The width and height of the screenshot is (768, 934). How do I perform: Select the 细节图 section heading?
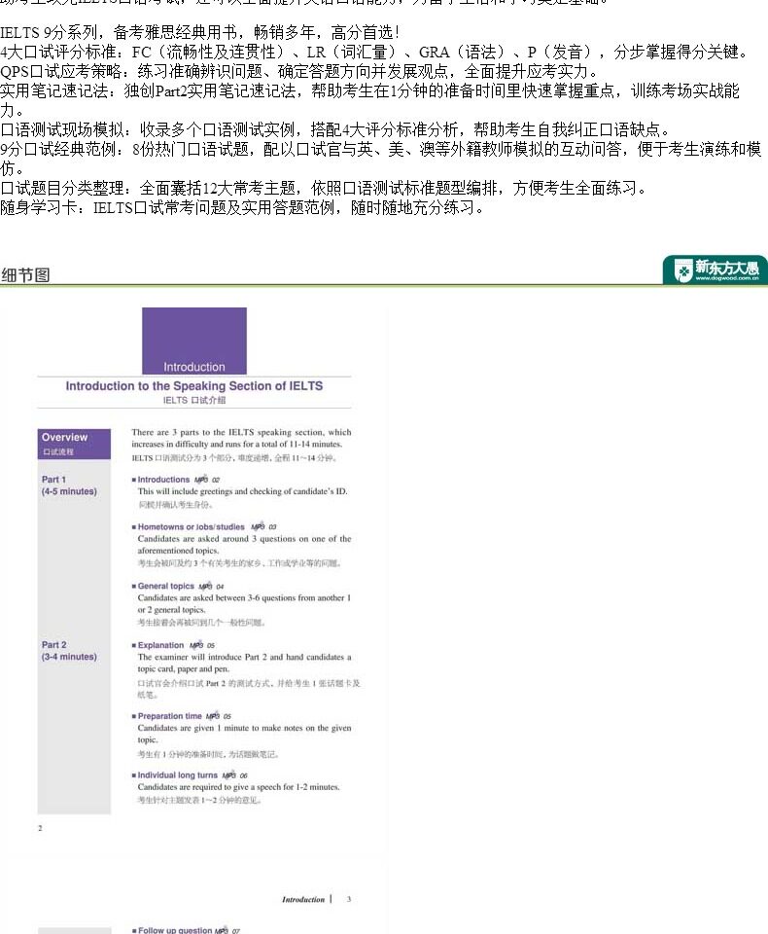(x=25, y=274)
